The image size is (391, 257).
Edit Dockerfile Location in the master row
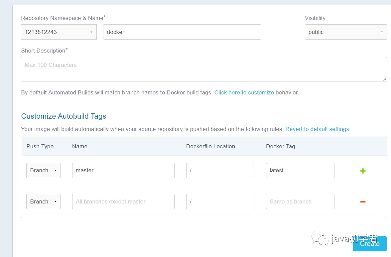pyautogui.click(x=220, y=171)
